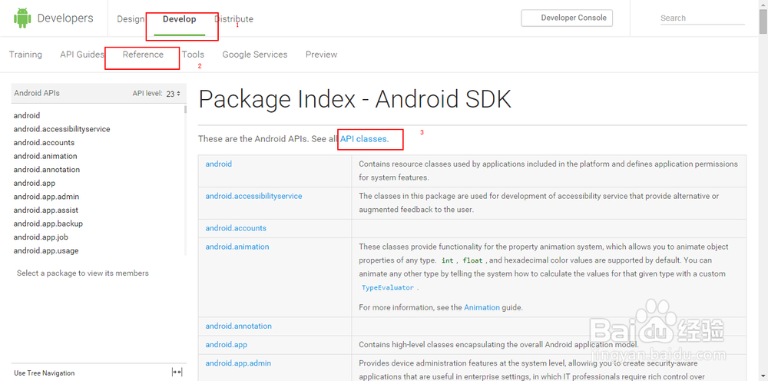
Task: Open the API level dropdown
Action: coord(173,94)
